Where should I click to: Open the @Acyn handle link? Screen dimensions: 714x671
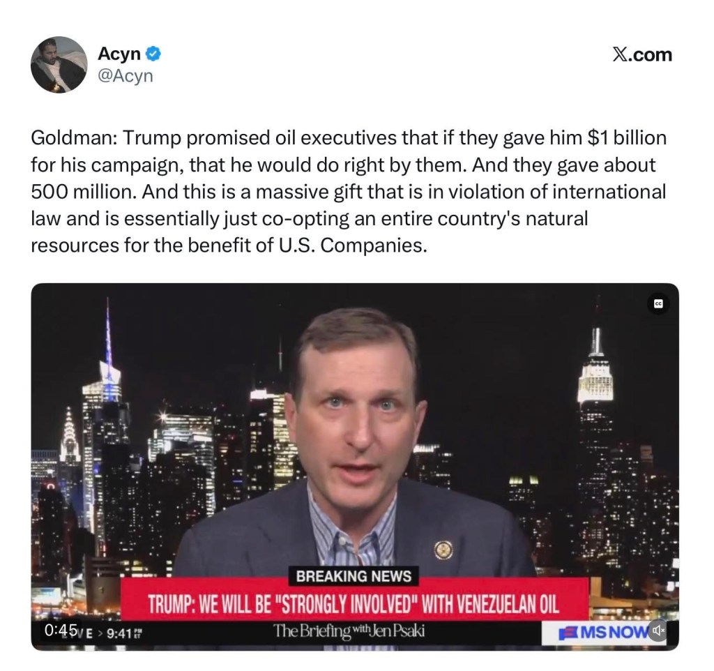pyautogui.click(x=126, y=75)
